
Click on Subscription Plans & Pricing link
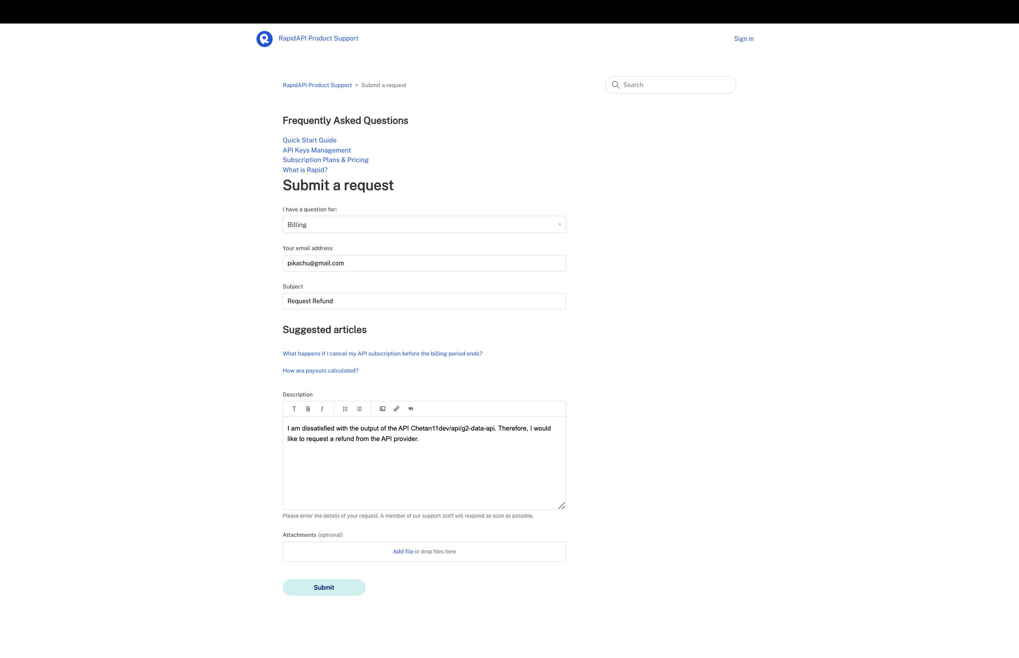coord(325,159)
